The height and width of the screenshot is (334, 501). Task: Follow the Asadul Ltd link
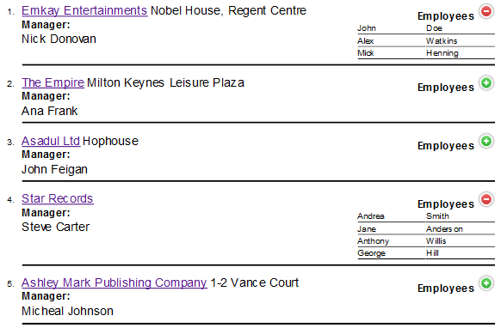click(51, 141)
